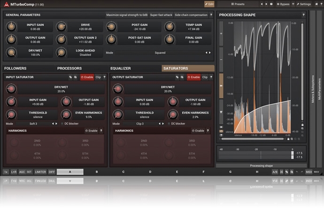324x209 pixels.
Task: Enable the Output Saturator Harmonics section
Action: 198,131
